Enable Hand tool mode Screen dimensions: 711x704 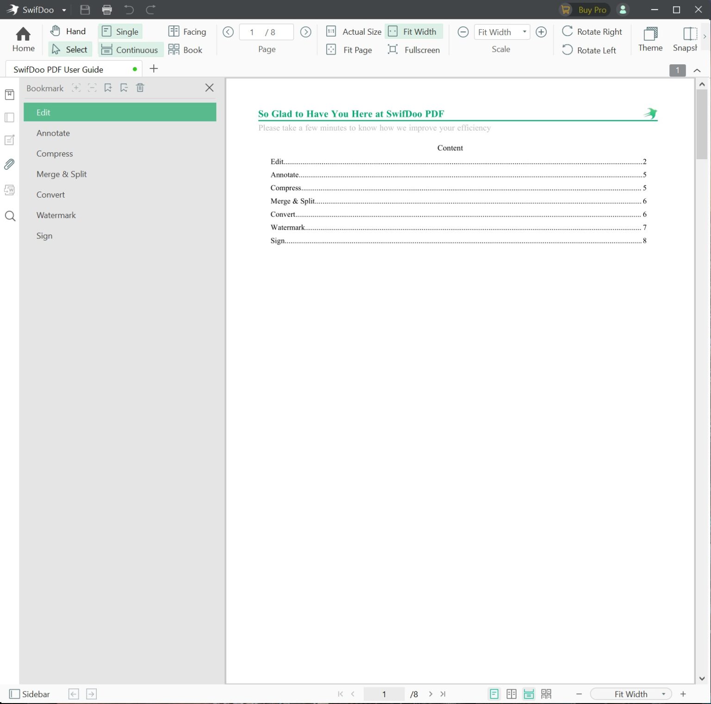[68, 31]
